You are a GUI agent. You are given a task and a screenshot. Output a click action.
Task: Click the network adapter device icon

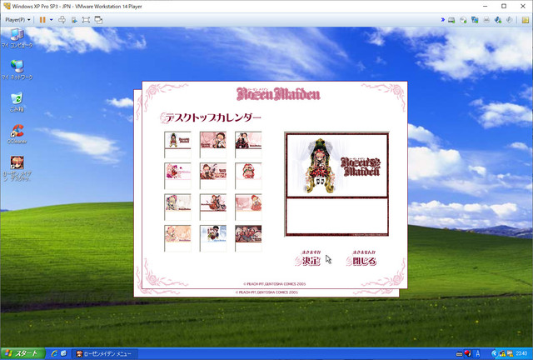tap(475, 20)
